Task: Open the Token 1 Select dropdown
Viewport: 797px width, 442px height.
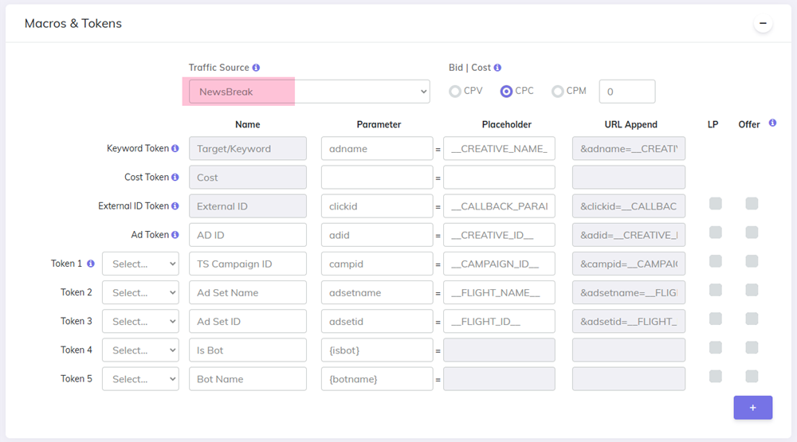Action: click(x=140, y=264)
